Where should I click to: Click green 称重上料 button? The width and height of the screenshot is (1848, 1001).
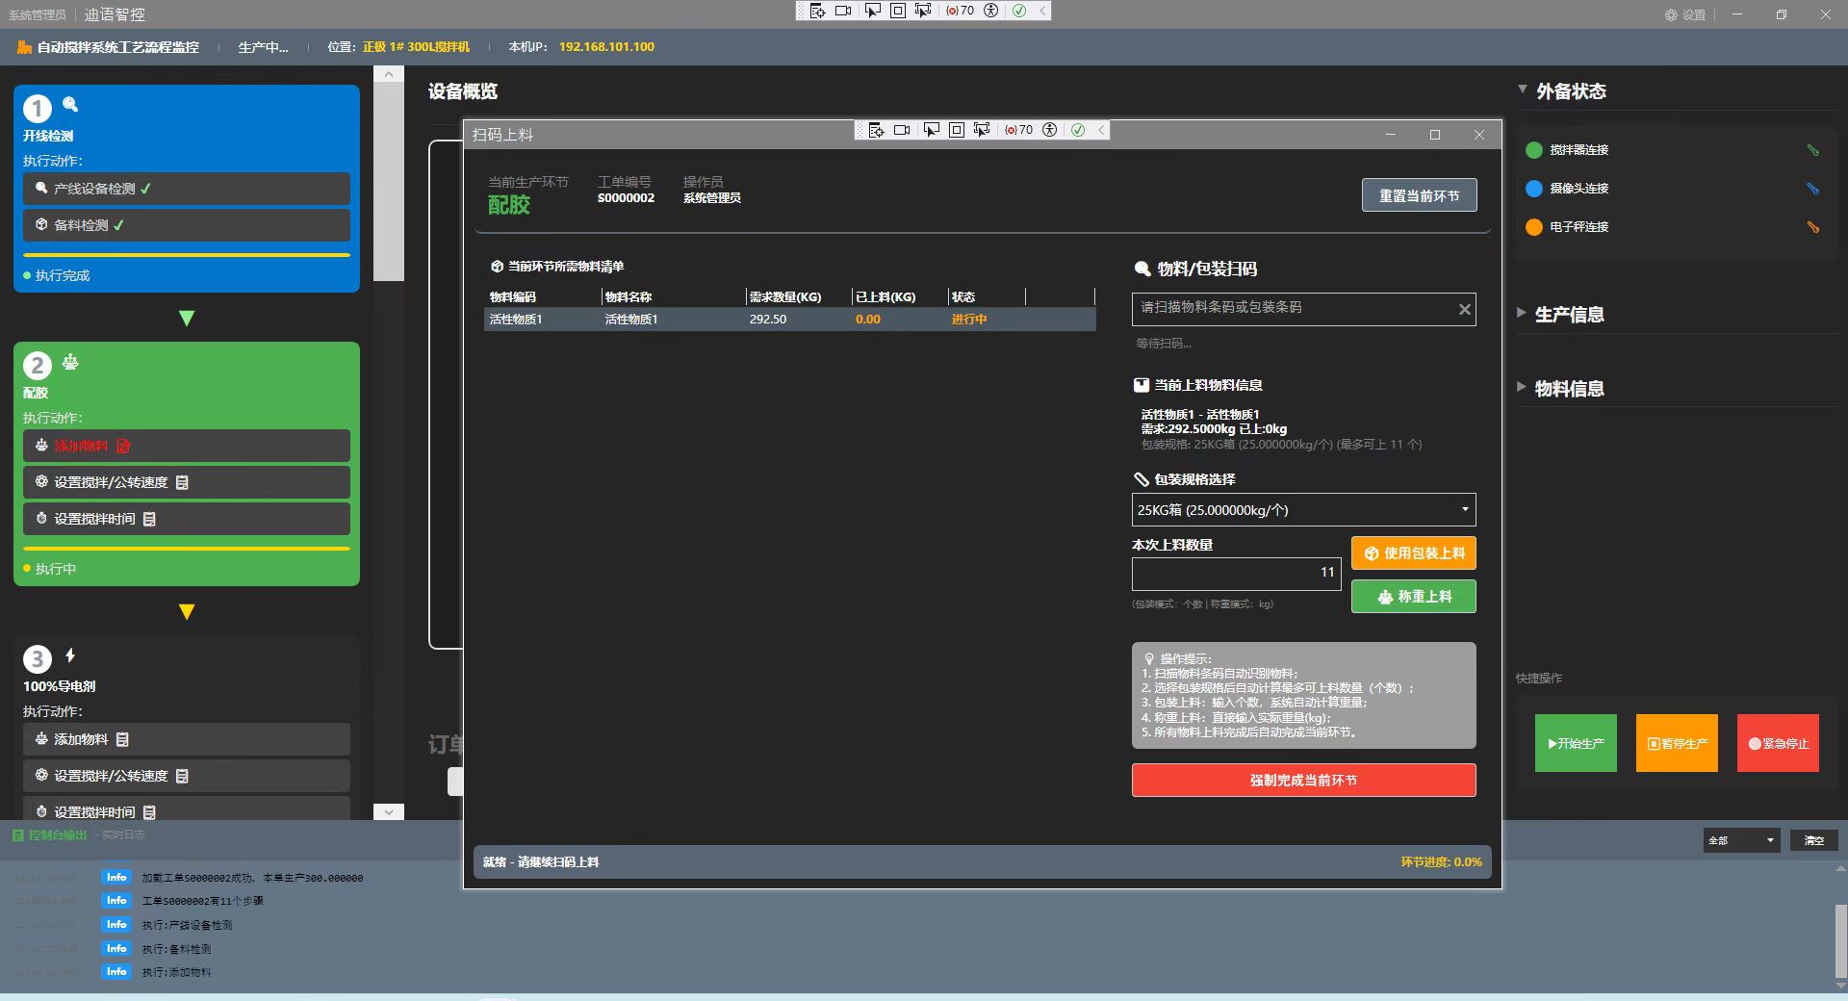tap(1413, 597)
